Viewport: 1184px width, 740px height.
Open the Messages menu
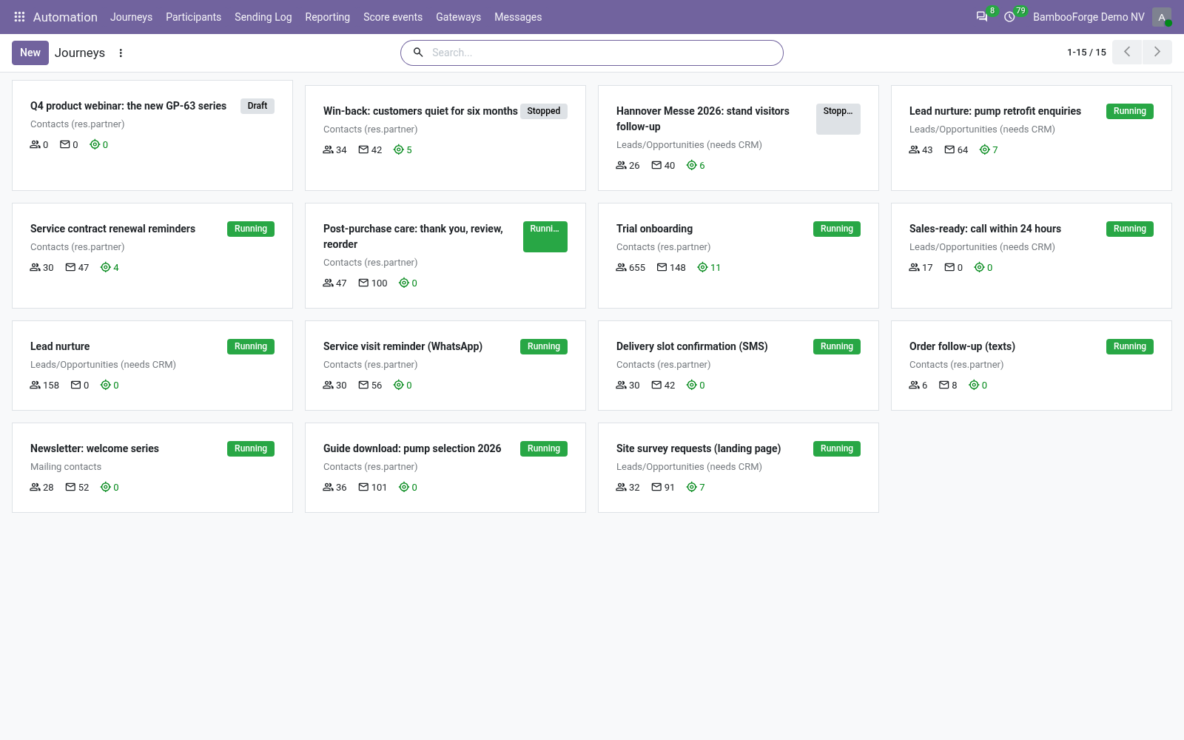point(518,17)
